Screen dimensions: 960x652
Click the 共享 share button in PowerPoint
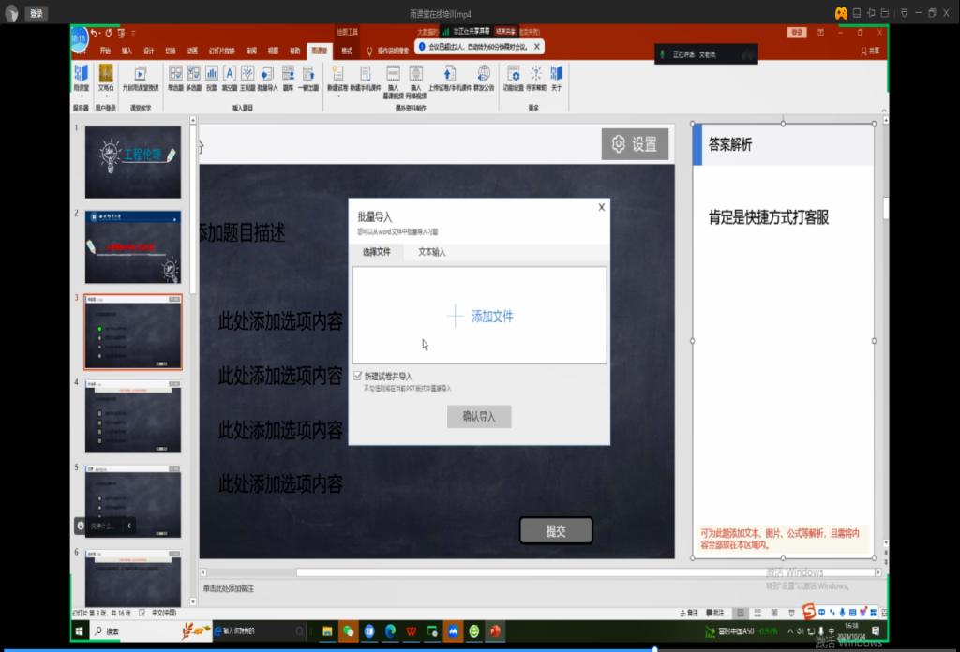[870, 52]
